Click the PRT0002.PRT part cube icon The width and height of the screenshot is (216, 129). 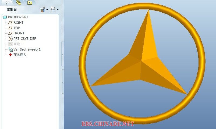point(5,17)
